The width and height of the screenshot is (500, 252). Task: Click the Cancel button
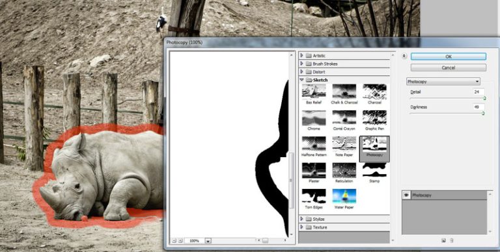449,68
